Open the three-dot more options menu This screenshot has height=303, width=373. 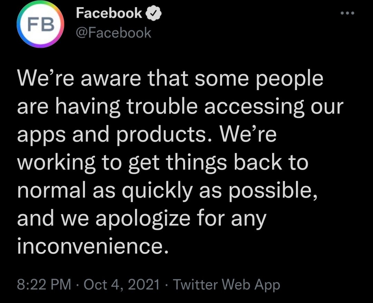click(347, 13)
